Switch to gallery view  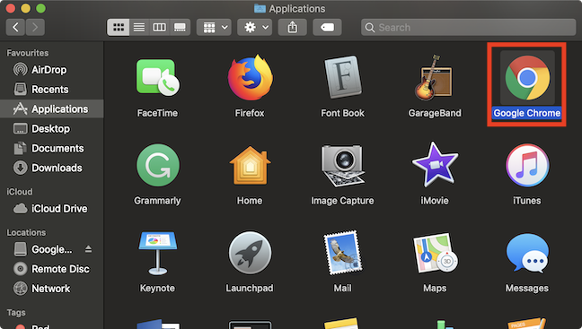pos(180,27)
